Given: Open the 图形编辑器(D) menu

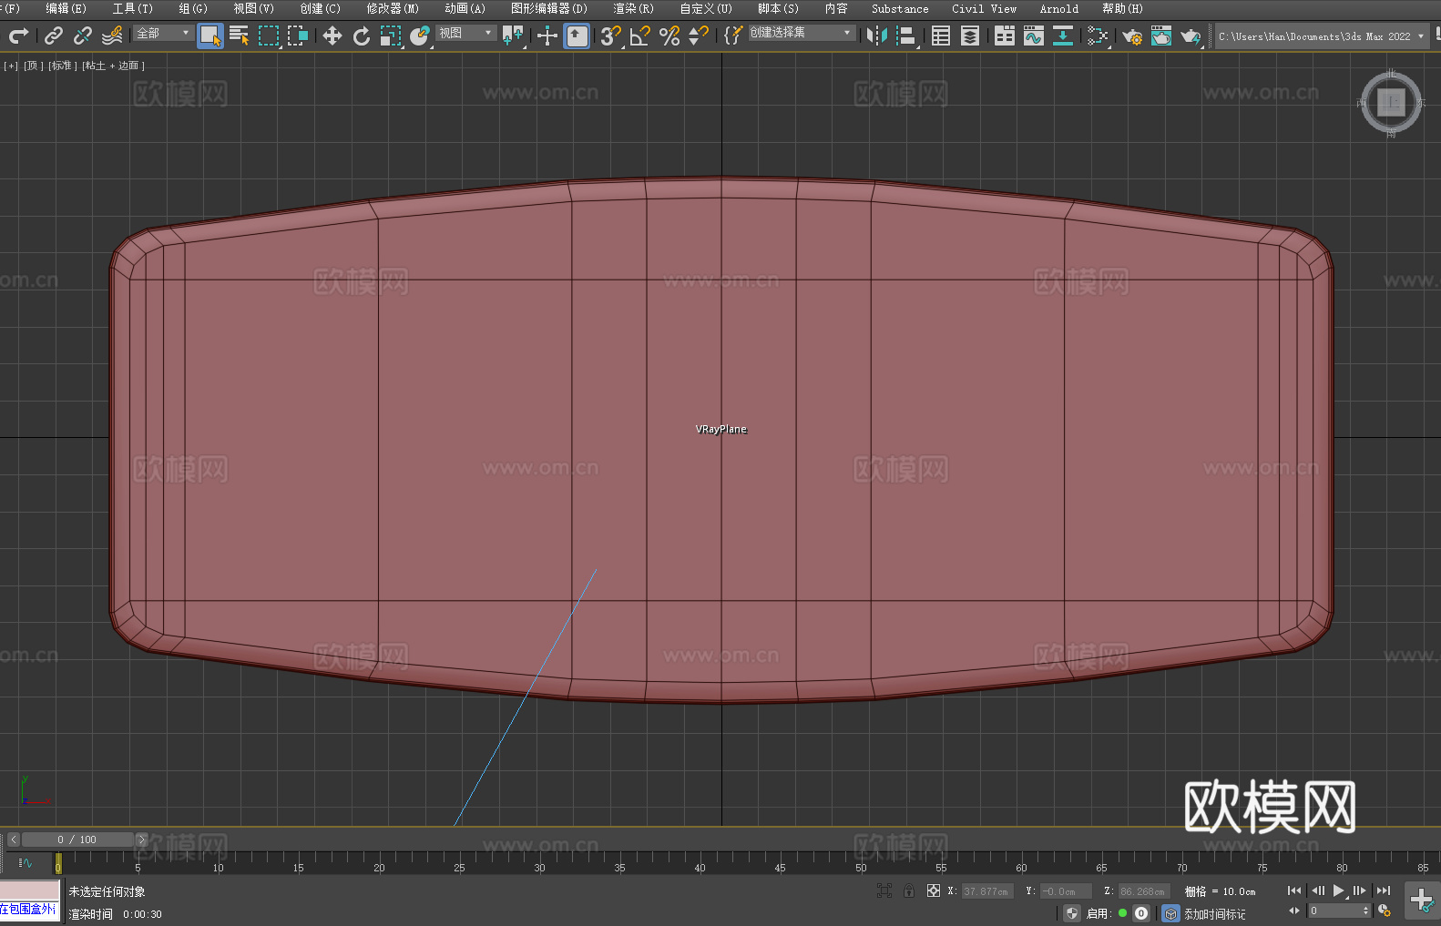Looking at the screenshot, I should pyautogui.click(x=549, y=9).
